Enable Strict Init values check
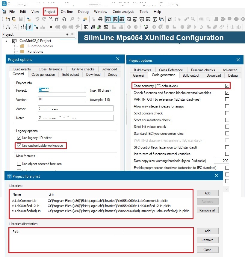 (x=227, y=126)
